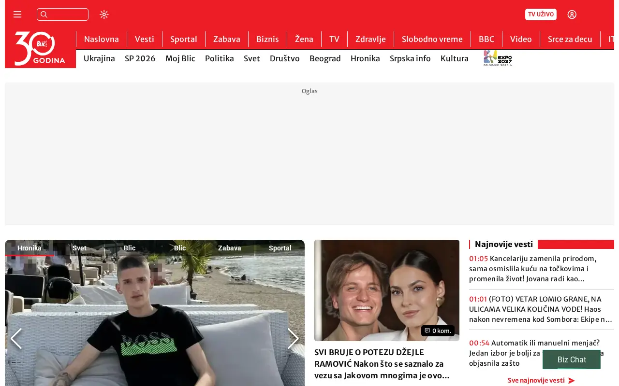Screen dimensions: 619x386
Task: Go to Žena section
Action: [304, 39]
